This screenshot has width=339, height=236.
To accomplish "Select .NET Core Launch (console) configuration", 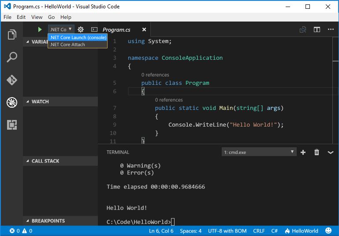I will coord(78,37).
